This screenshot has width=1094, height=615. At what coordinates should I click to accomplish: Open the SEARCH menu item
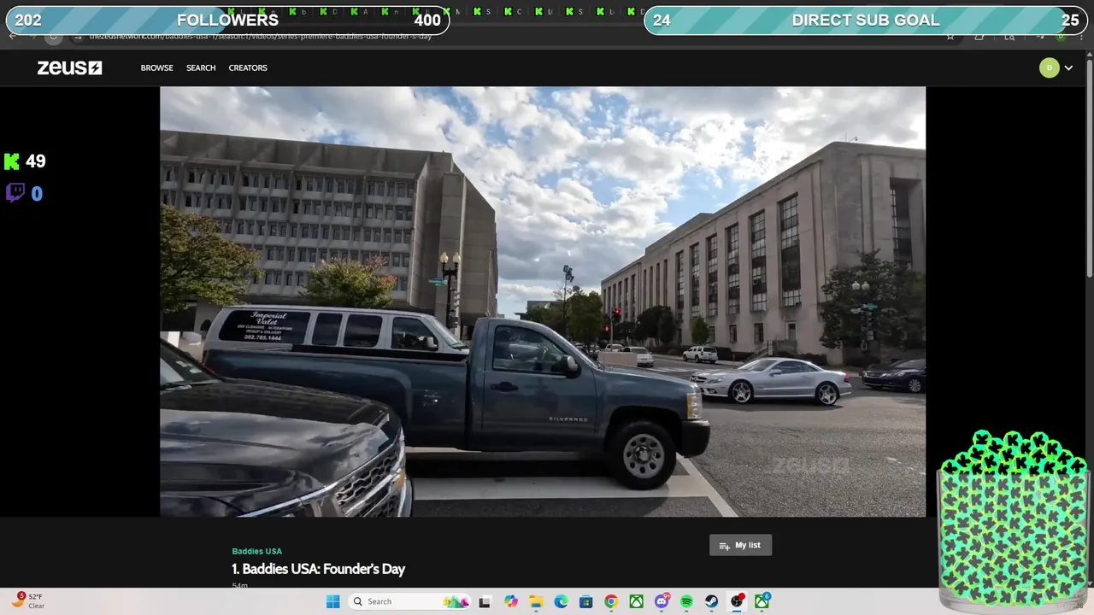pyautogui.click(x=201, y=67)
